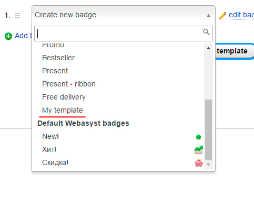Click the pink piggy bank icon next to Скидка!
The width and height of the screenshot is (254, 197).
[199, 163]
